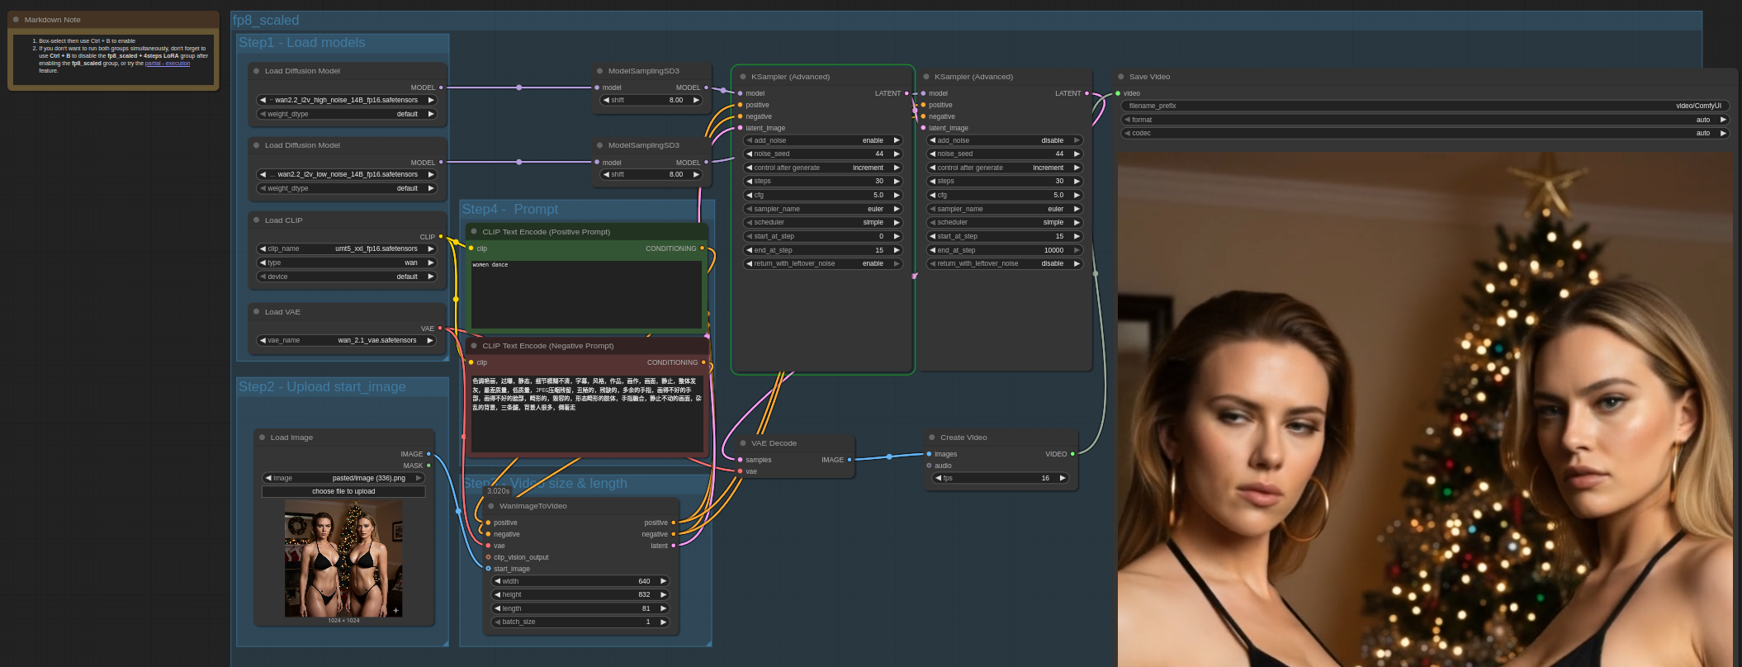Collapse the Markdown Note node via its title dot

pyautogui.click(x=16, y=20)
